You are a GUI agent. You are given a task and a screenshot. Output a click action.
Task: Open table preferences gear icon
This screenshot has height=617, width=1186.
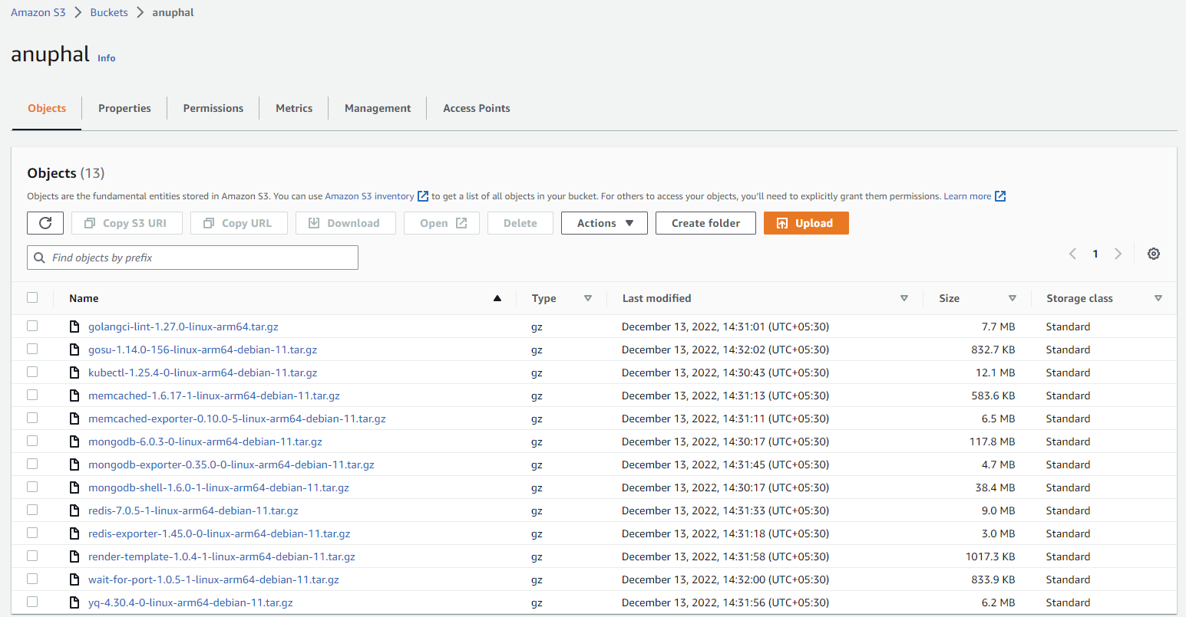point(1153,254)
